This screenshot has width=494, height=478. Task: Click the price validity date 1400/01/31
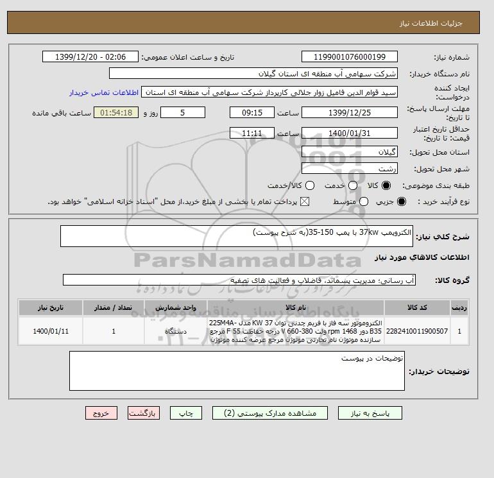pos(350,133)
